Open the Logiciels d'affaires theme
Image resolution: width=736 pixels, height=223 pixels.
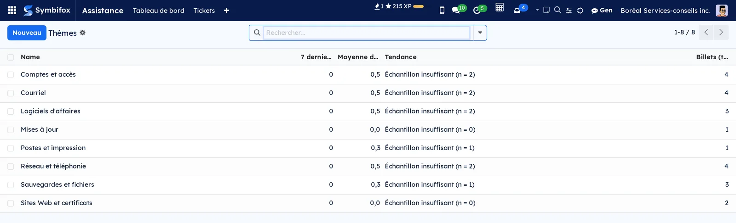coord(51,111)
